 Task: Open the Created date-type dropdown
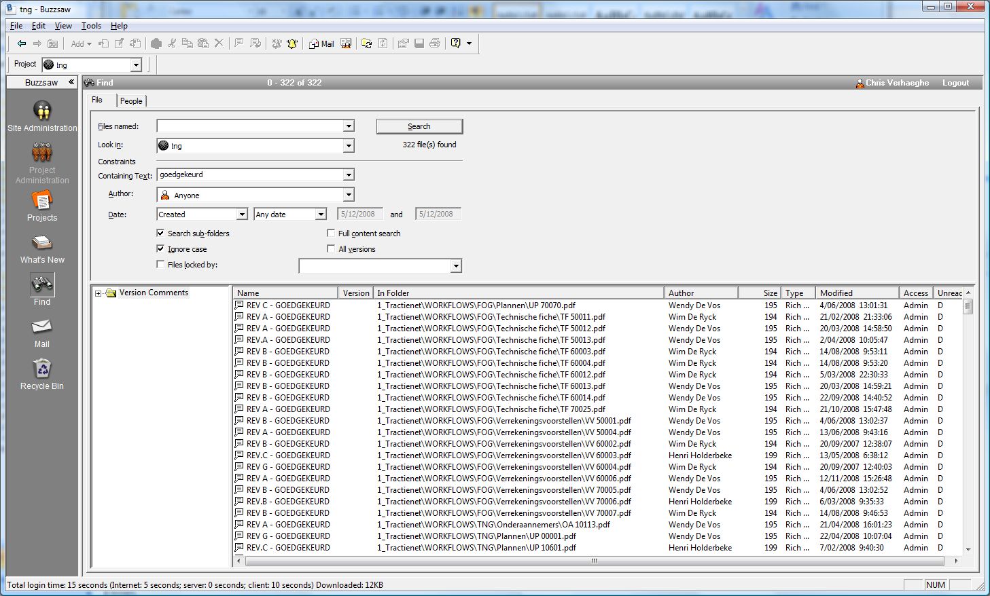click(242, 215)
